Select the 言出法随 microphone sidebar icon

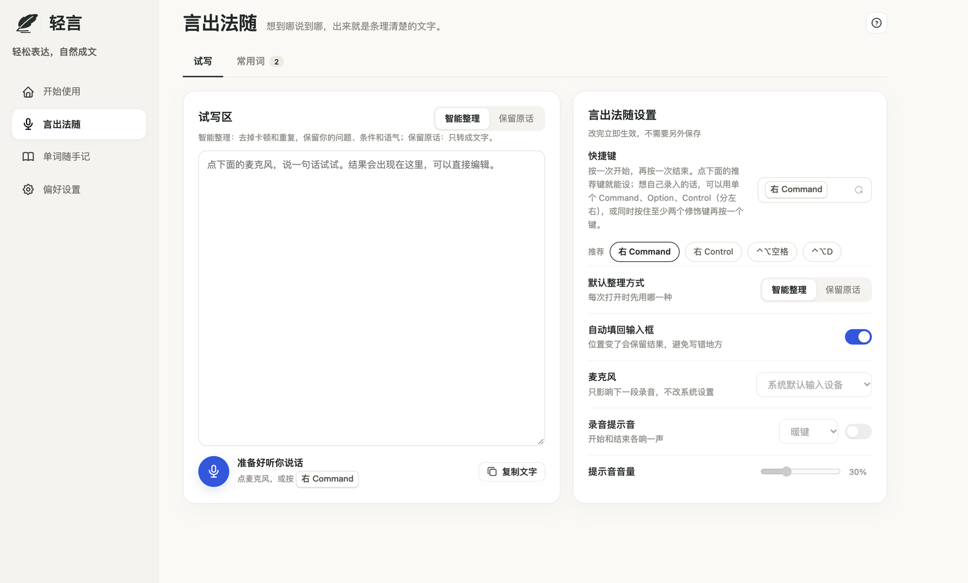tap(28, 124)
